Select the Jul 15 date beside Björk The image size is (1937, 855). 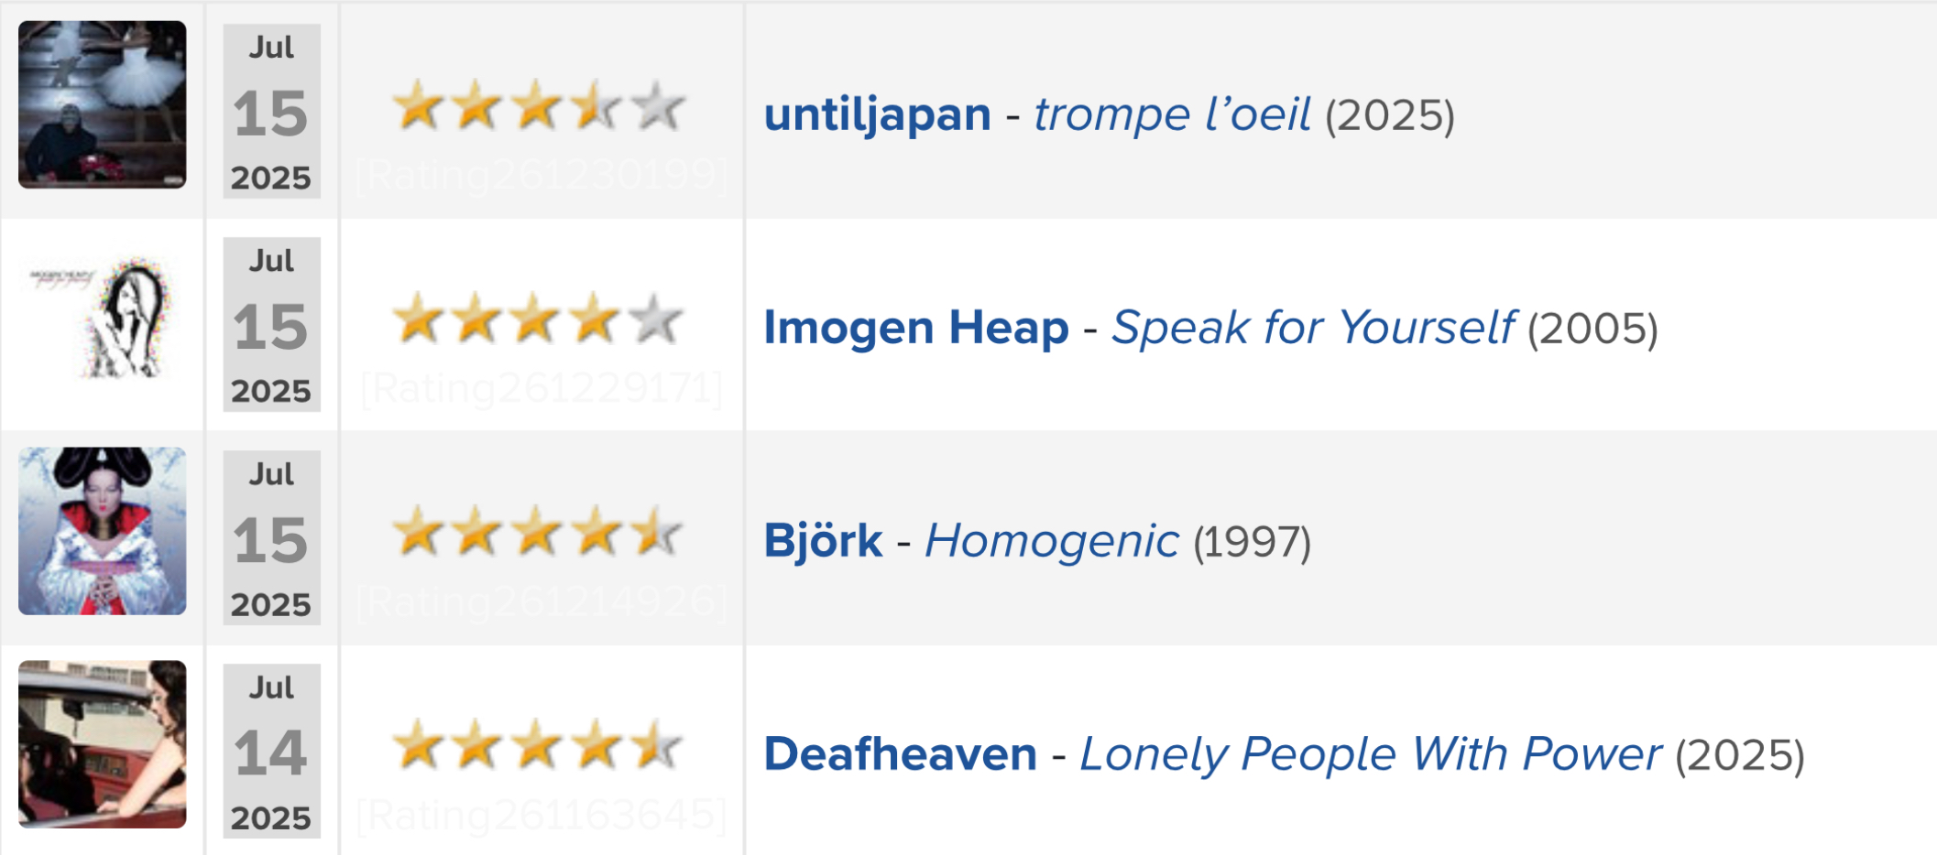click(x=271, y=537)
